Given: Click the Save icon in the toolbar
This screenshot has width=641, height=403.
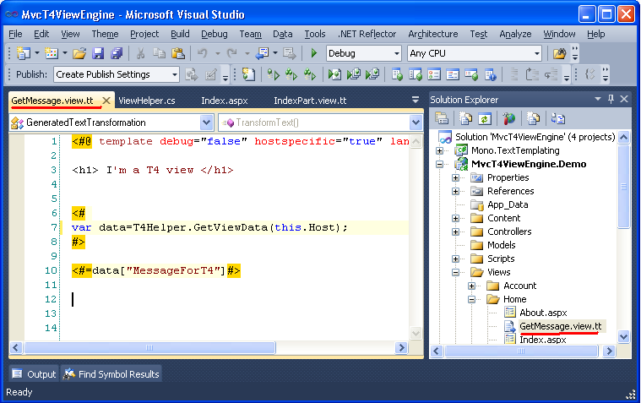Looking at the screenshot, I should (98, 53).
